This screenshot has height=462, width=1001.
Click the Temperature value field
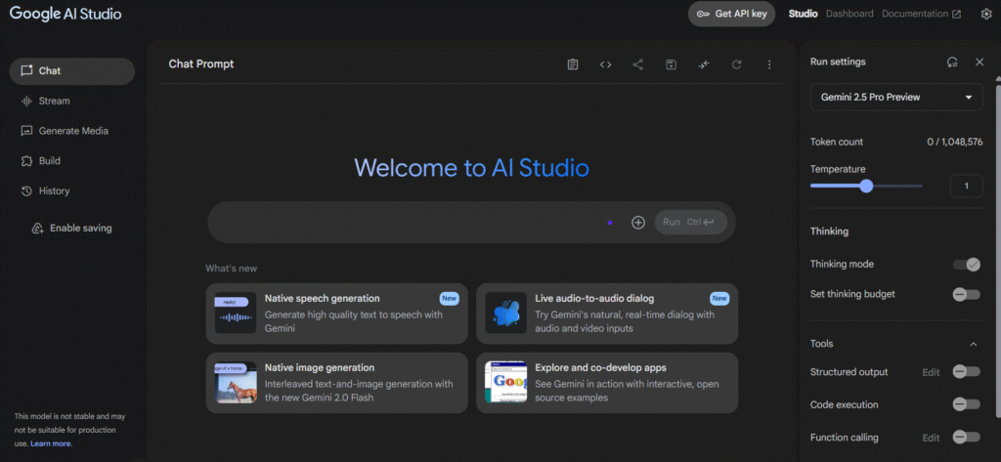967,186
